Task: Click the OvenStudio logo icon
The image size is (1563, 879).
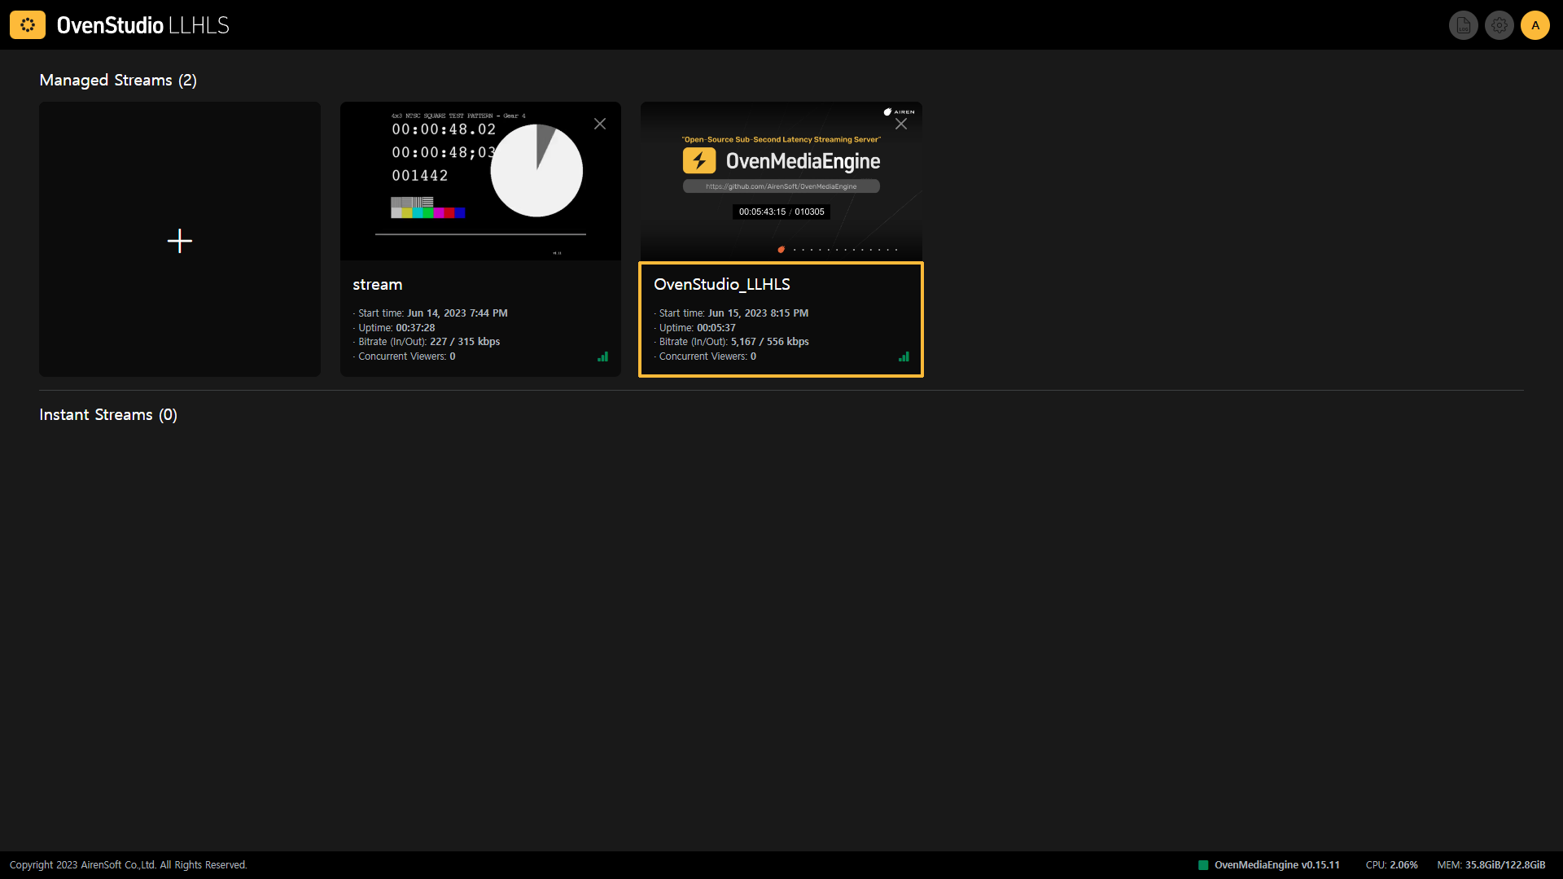Action: [28, 25]
